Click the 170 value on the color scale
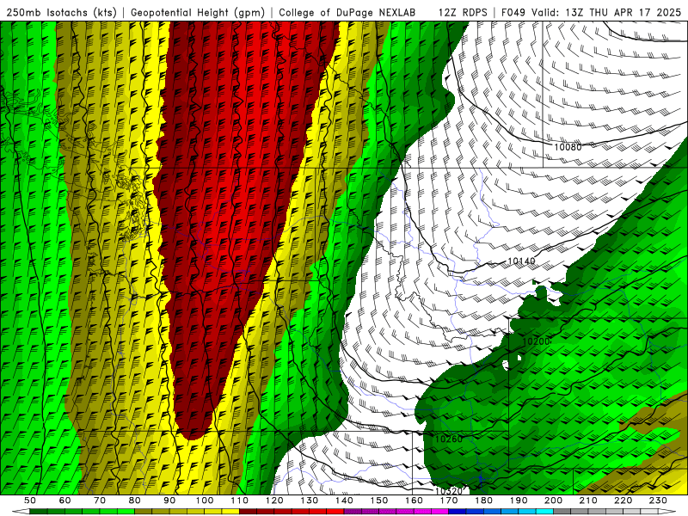Screen dimensions: 688x516 coord(449,501)
